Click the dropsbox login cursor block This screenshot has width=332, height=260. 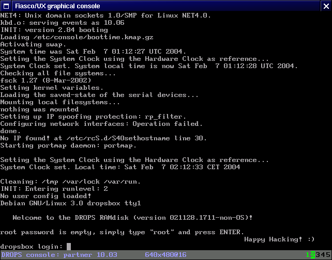coord(69,247)
